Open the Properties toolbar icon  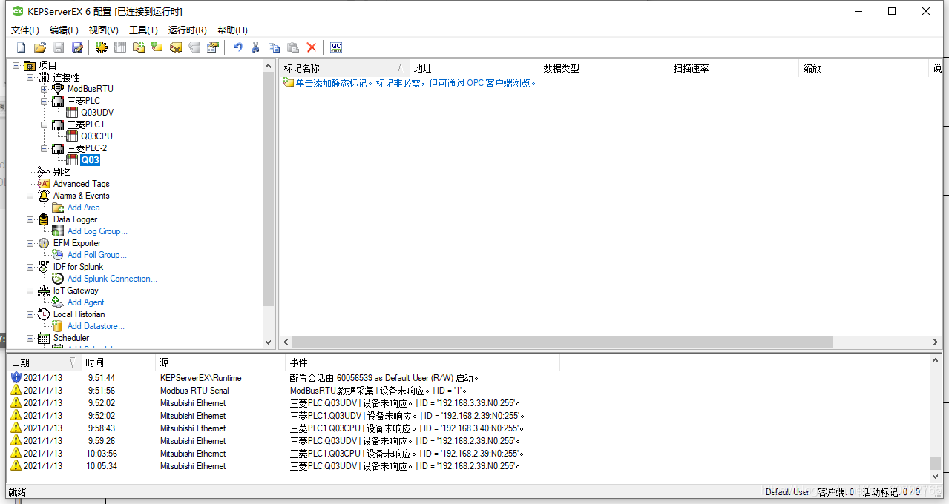pos(213,47)
